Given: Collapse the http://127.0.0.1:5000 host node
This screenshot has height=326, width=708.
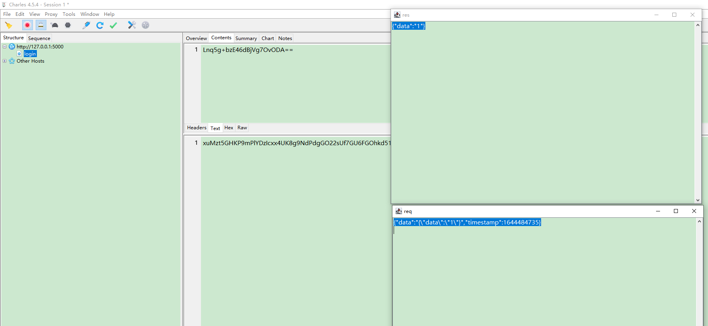Looking at the screenshot, I should point(5,47).
